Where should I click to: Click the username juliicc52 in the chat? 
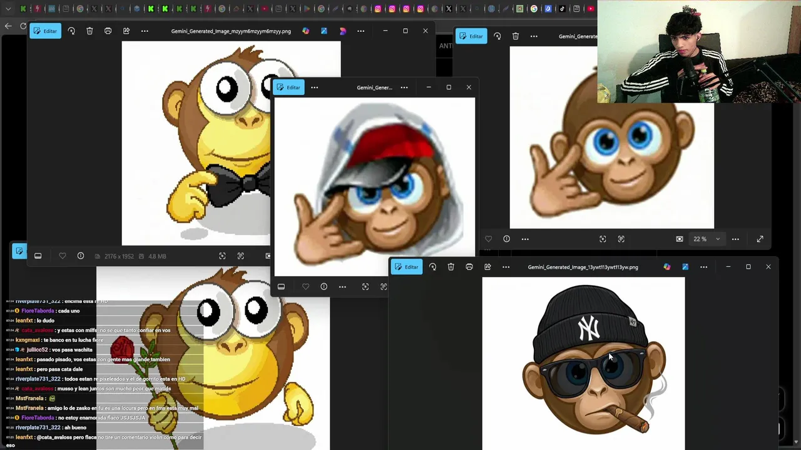pos(38,350)
